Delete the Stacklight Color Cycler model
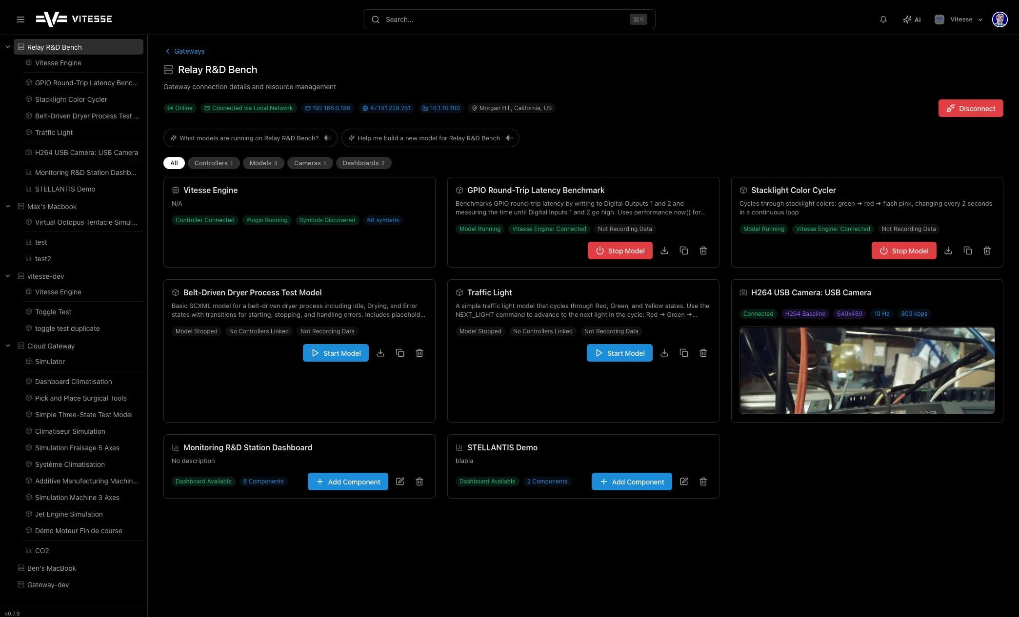This screenshot has width=1019, height=617. point(987,251)
